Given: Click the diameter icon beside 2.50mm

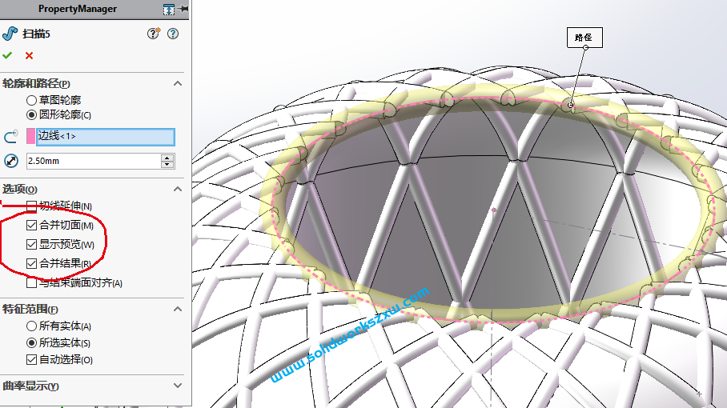Looking at the screenshot, I should tap(11, 161).
